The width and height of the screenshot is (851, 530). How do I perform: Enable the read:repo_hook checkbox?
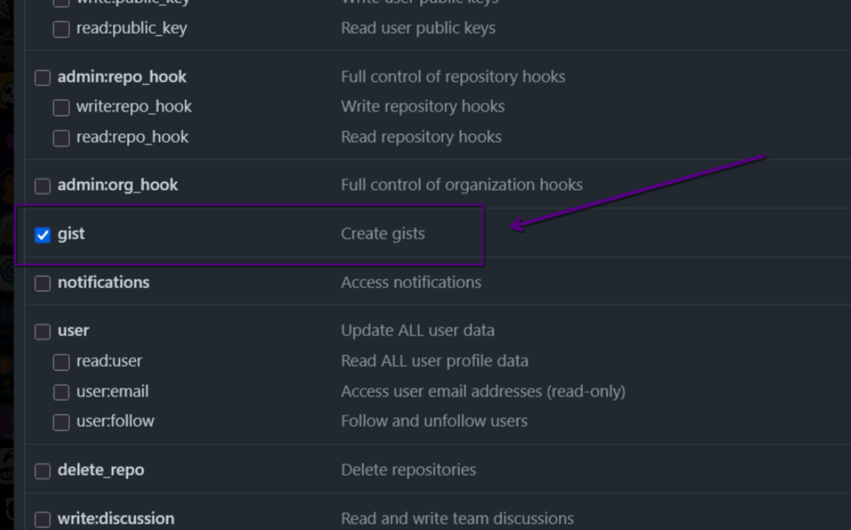tap(61, 138)
